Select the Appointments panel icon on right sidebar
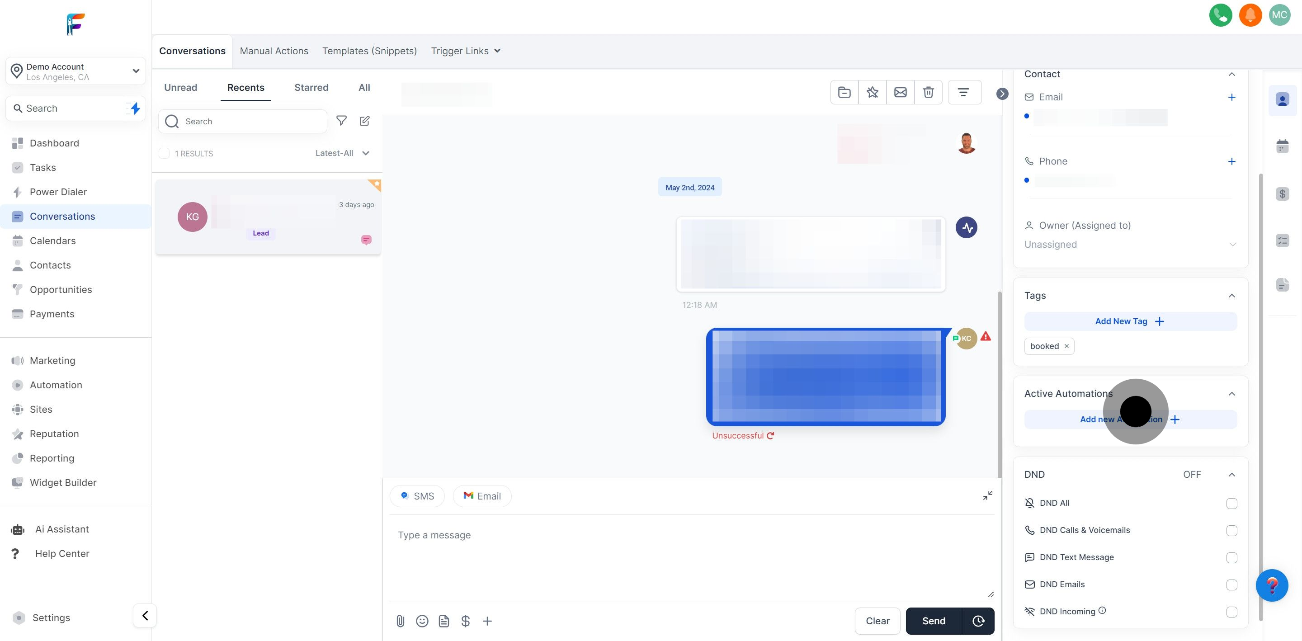The image size is (1302, 641). pos(1282,146)
